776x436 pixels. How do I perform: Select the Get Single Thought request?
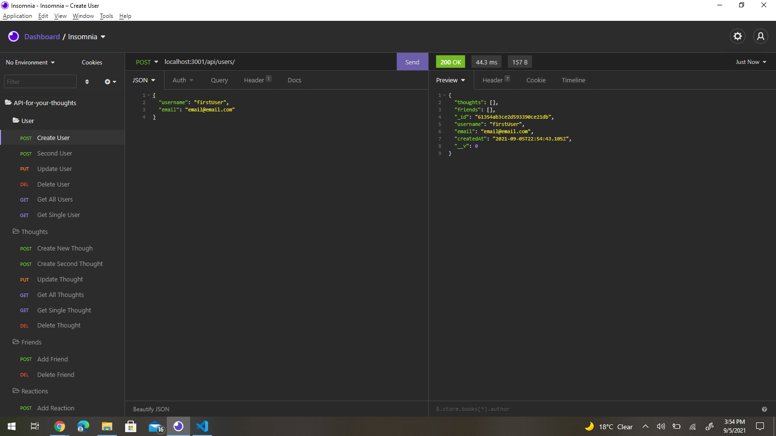(62, 311)
